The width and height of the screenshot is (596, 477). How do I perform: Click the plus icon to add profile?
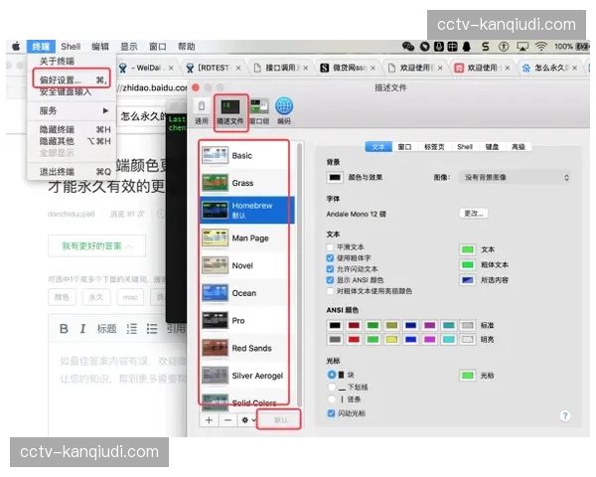pyautogui.click(x=209, y=420)
